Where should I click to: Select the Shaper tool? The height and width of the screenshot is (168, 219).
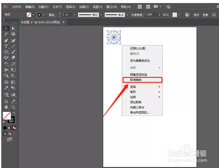(6, 58)
